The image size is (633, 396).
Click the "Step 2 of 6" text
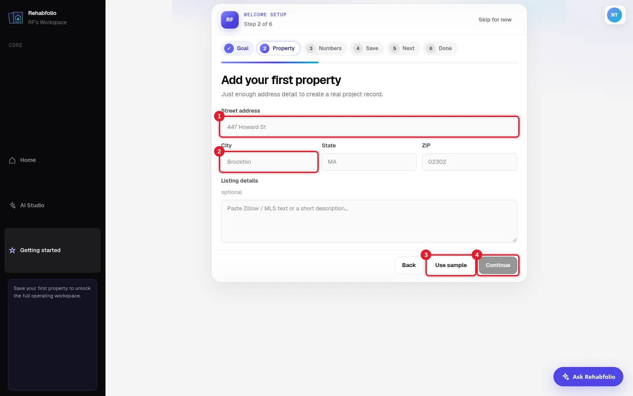click(x=258, y=24)
